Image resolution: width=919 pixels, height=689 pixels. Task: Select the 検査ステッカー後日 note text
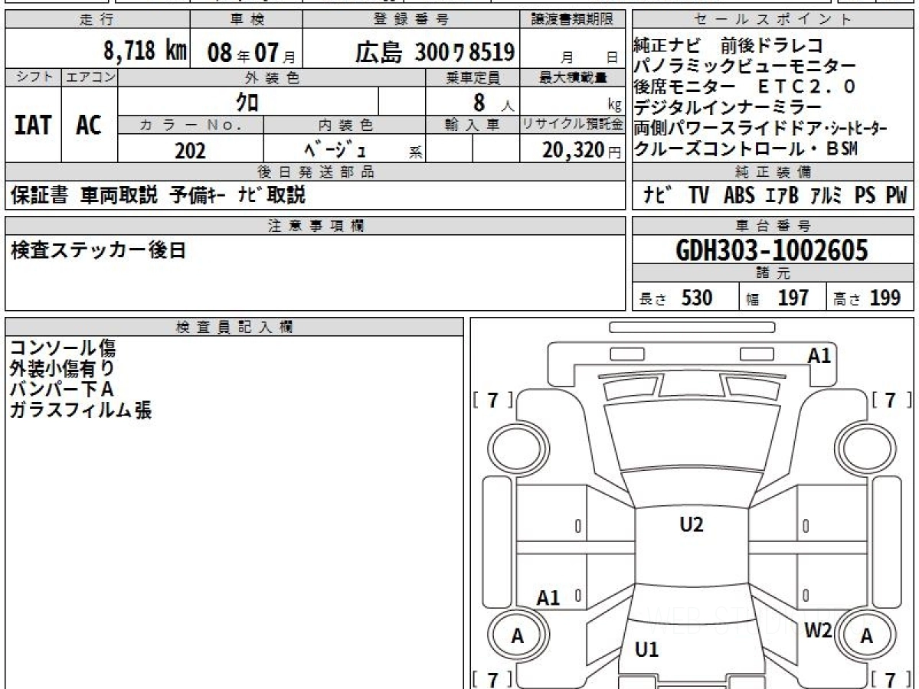pos(98,250)
